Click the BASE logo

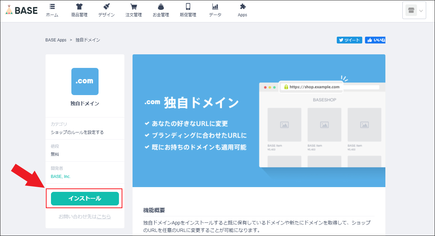[21, 10]
